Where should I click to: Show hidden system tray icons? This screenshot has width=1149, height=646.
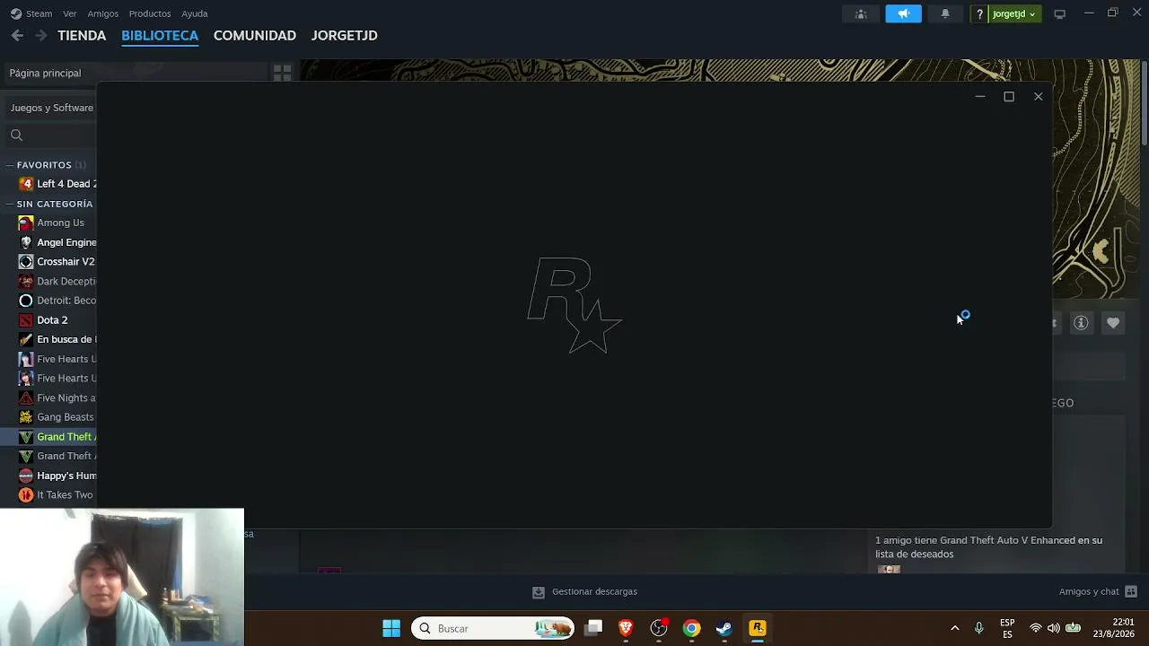(954, 628)
